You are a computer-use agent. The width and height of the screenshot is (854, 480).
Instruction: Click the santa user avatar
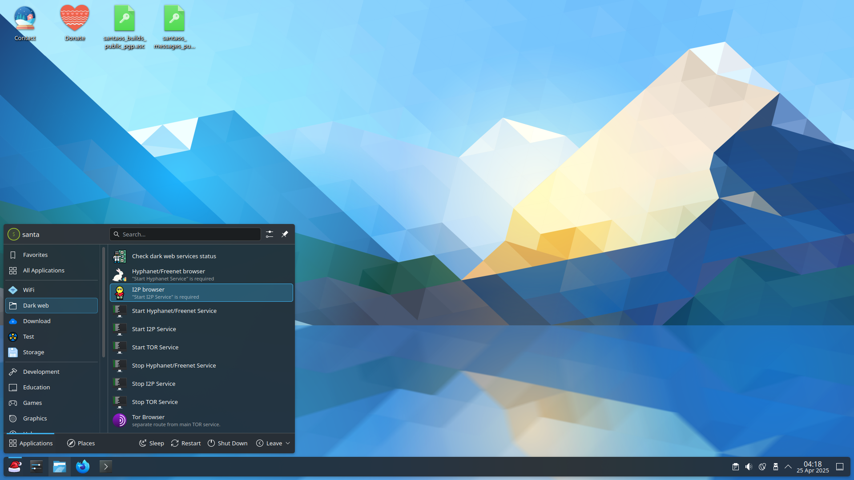(x=14, y=234)
